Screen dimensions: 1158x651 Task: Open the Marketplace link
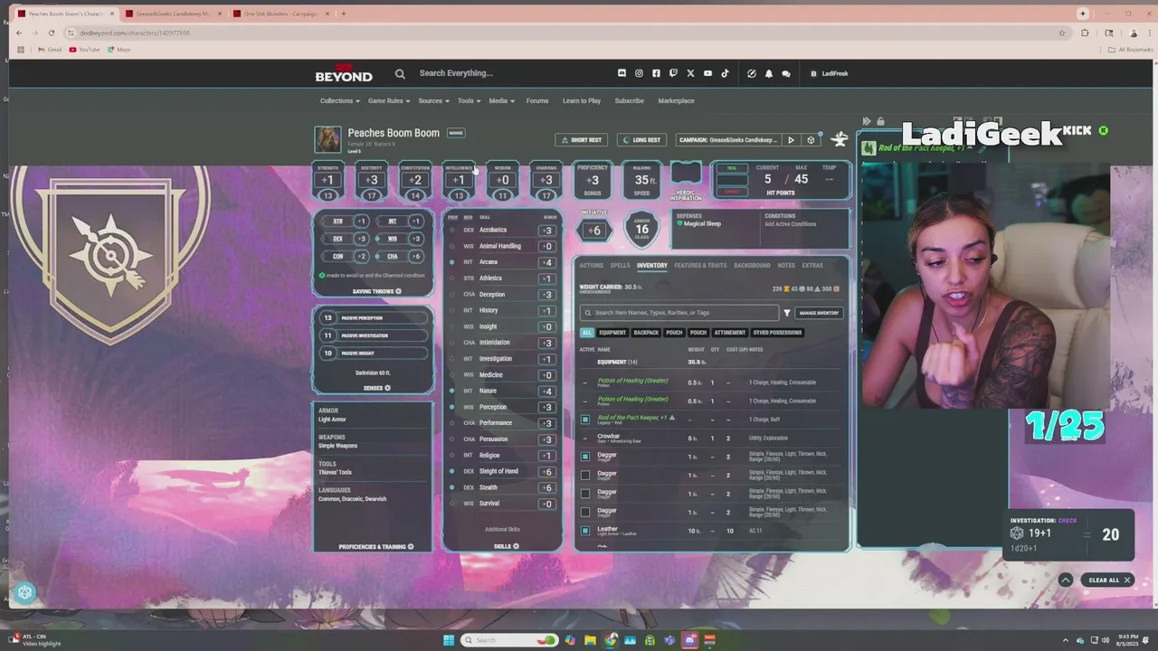pos(676,100)
